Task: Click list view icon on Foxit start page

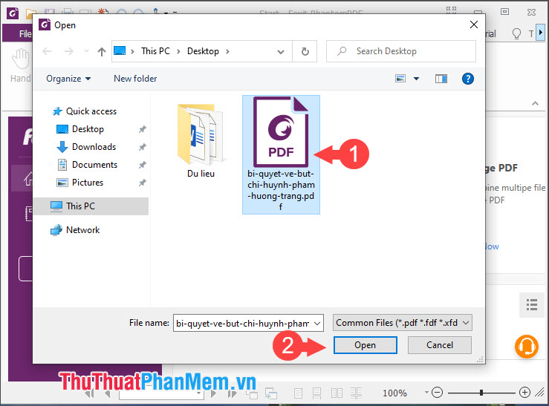Action: [531, 304]
